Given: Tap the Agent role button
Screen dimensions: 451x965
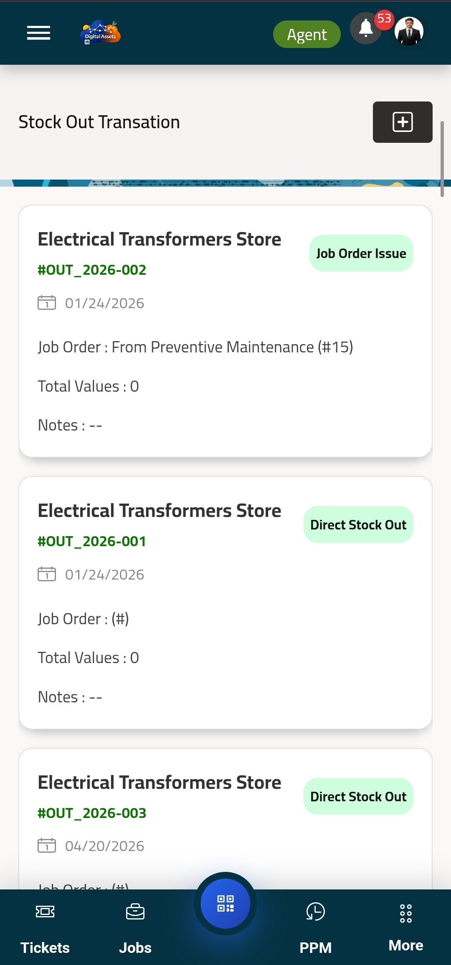Looking at the screenshot, I should [x=307, y=34].
